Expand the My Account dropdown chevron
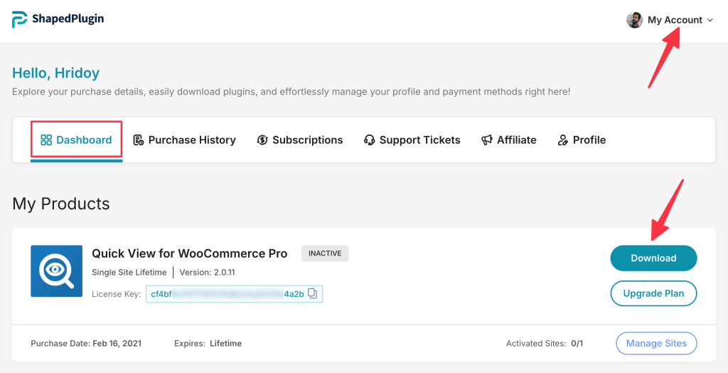Viewport: 728px width, 373px height. pos(710,21)
